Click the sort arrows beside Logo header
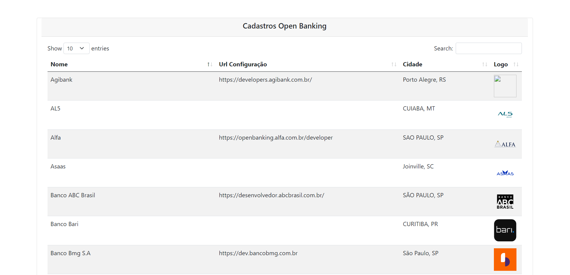 (516, 64)
